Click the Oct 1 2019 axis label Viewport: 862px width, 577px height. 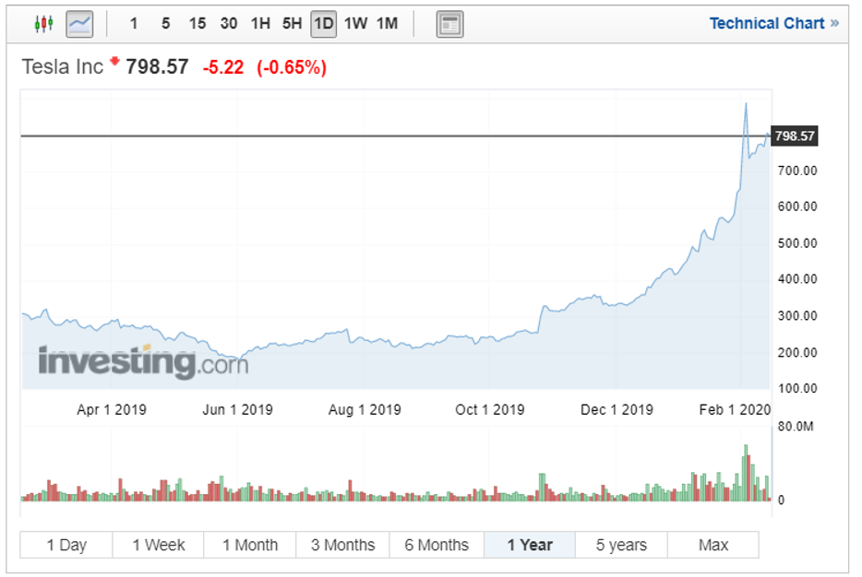(490, 409)
